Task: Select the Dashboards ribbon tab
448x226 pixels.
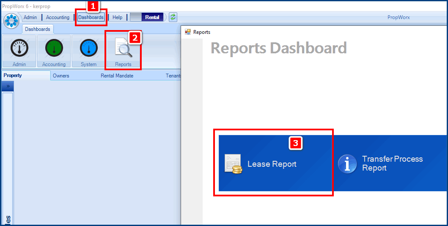Action: click(x=38, y=29)
